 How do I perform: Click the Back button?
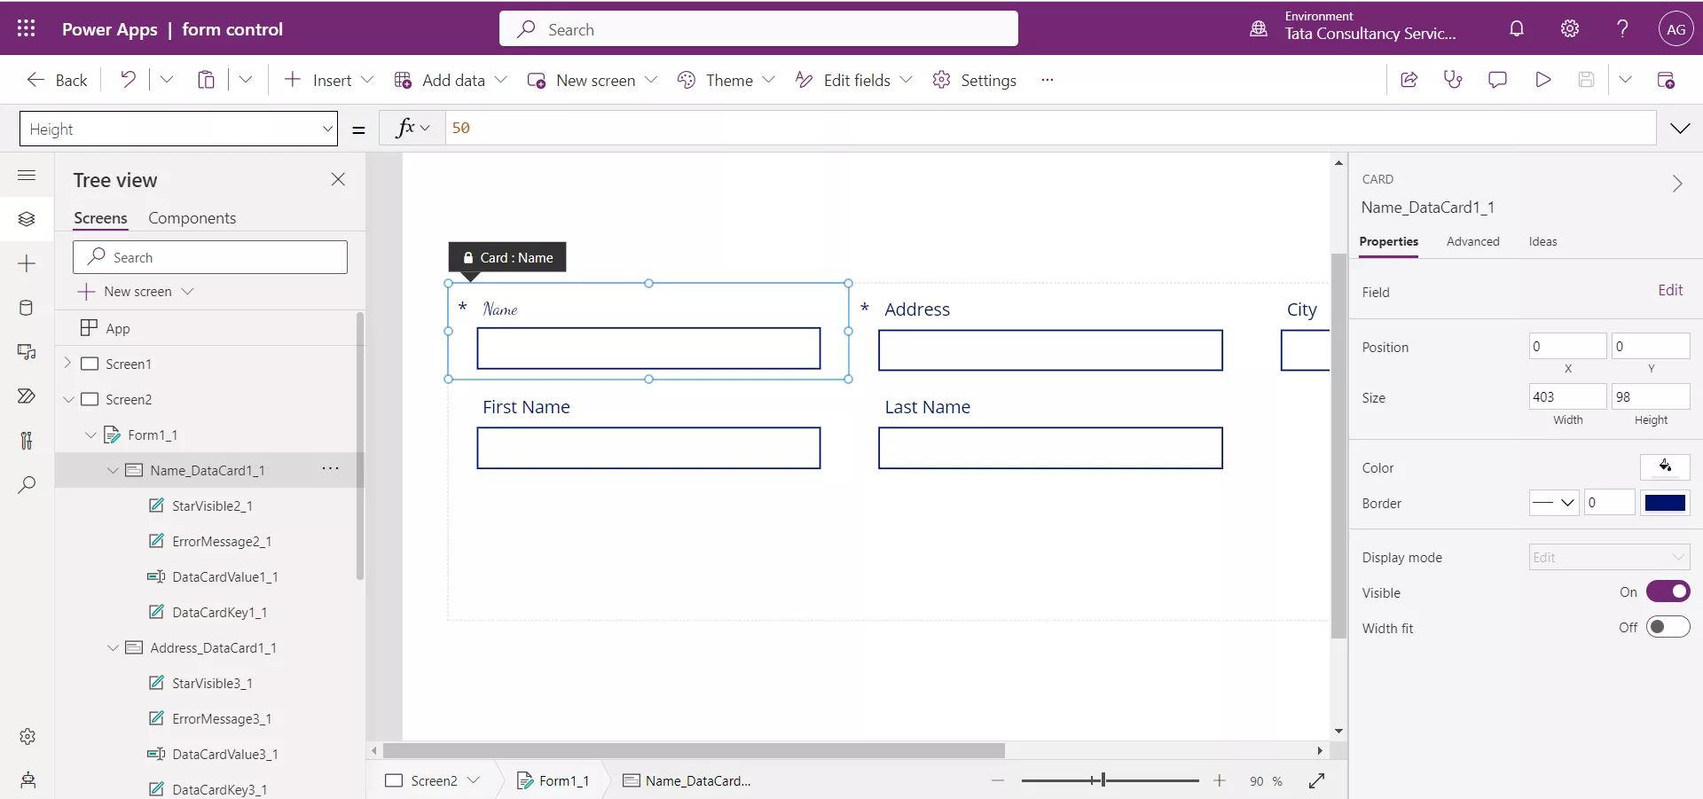56,79
